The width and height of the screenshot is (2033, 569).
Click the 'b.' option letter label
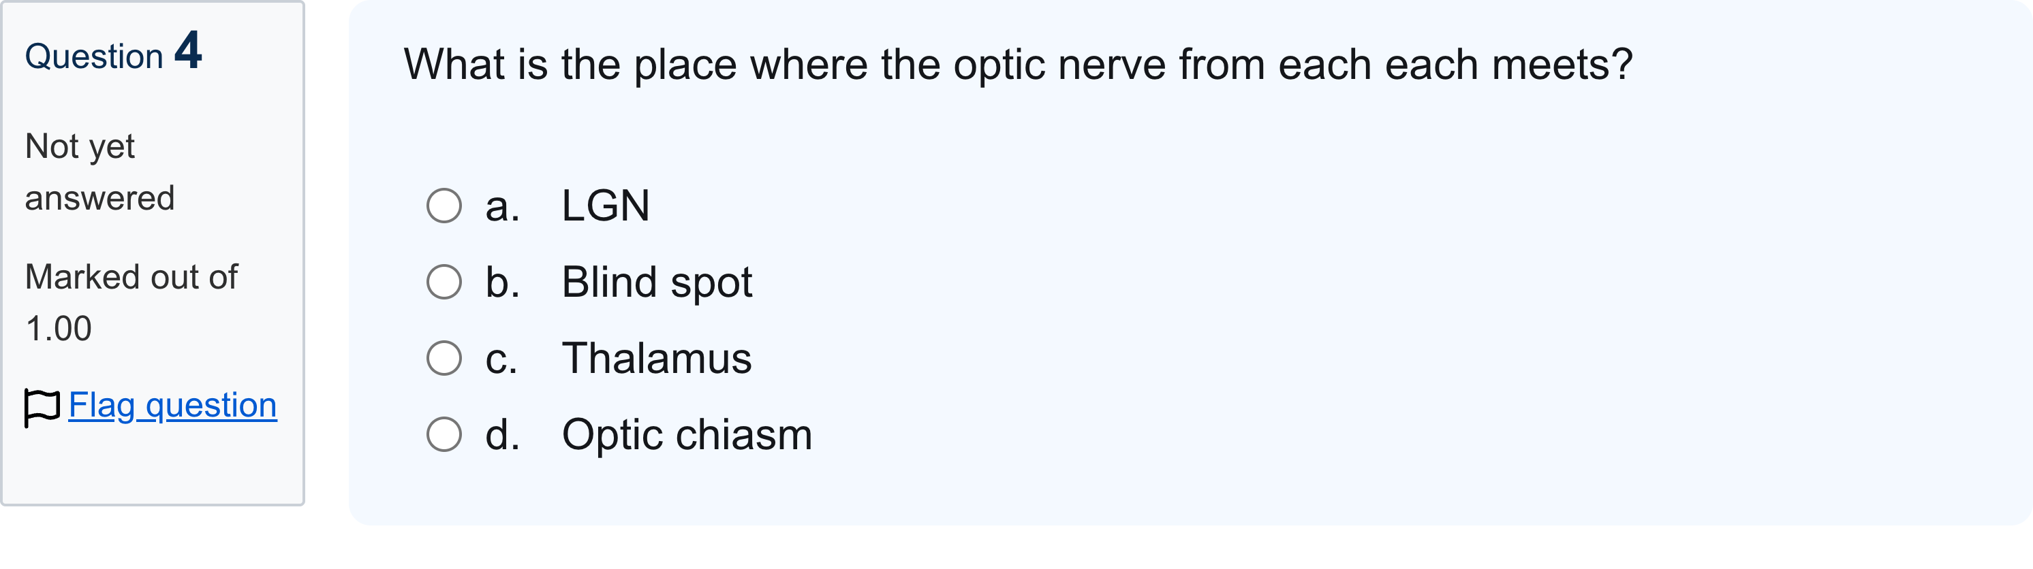pos(502,282)
